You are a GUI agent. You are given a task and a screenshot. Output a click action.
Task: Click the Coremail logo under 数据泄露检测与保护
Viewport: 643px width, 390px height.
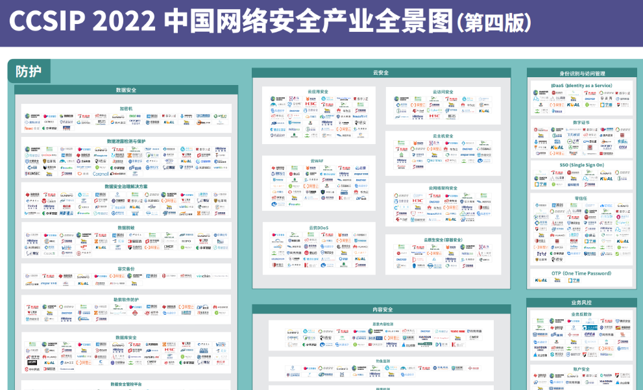(x=98, y=175)
